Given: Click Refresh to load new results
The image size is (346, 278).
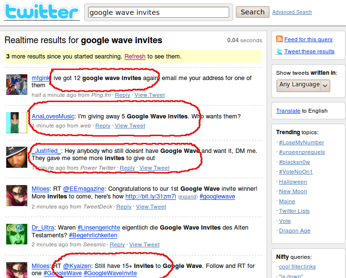Looking at the screenshot, I should 135,57.
